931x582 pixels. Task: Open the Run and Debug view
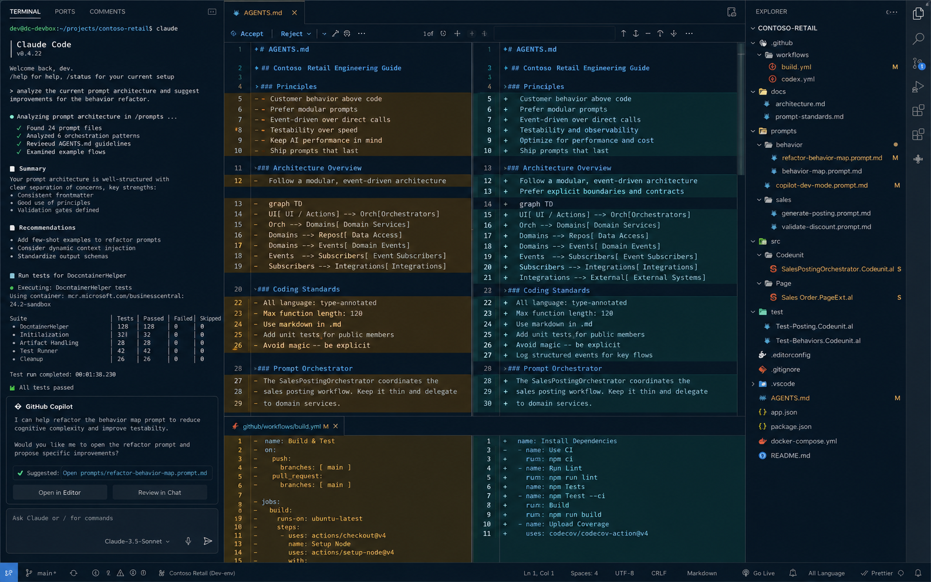click(918, 87)
